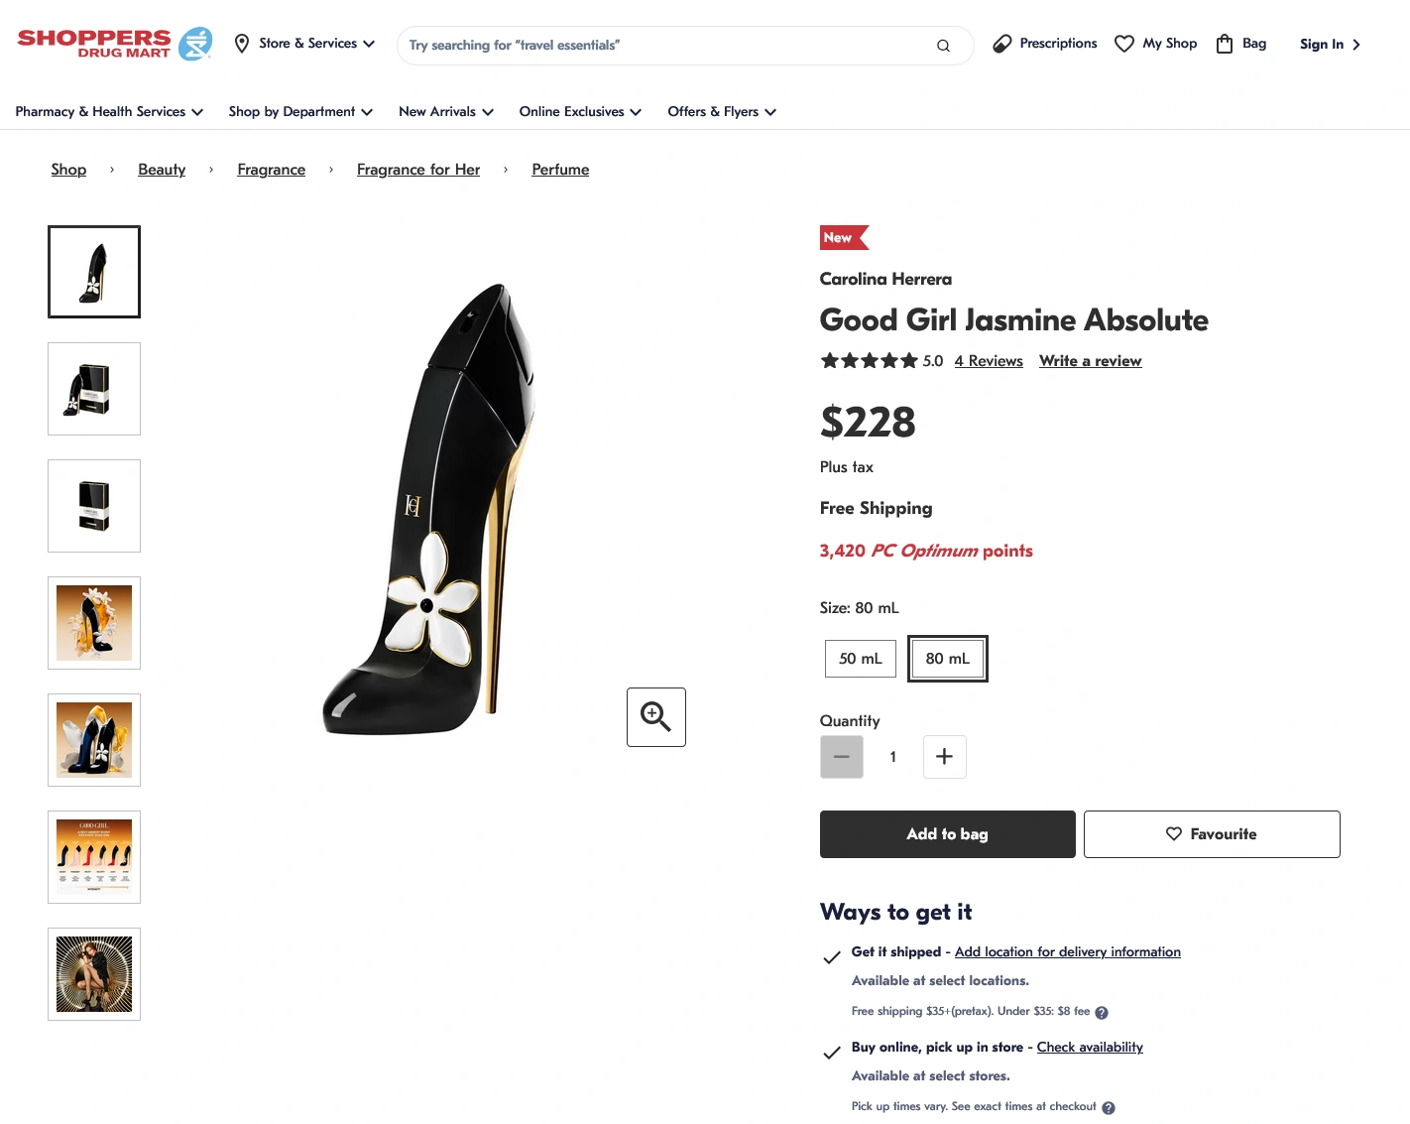Click the shipping fee help icon
Image resolution: width=1410 pixels, height=1124 pixels.
(x=1102, y=1012)
